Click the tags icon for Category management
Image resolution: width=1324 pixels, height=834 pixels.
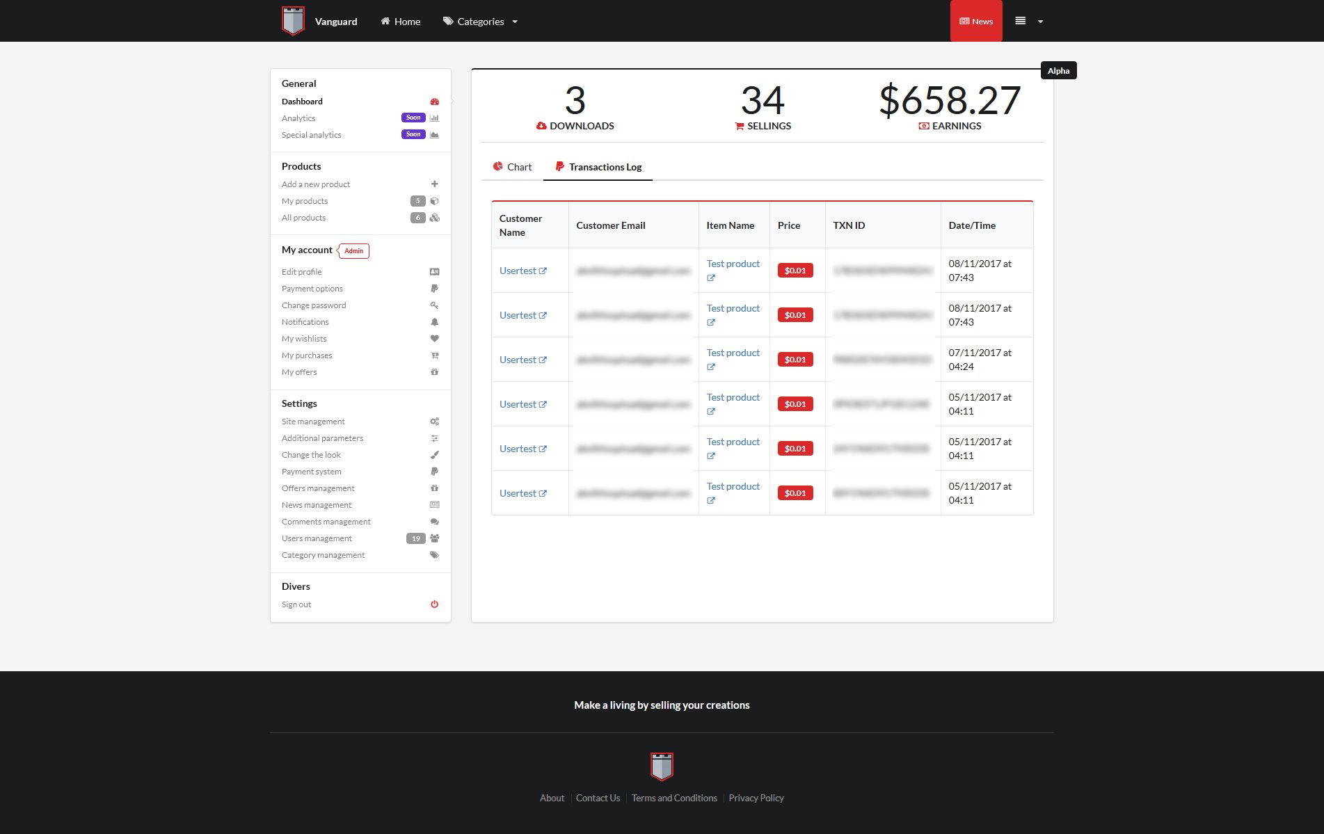click(434, 555)
